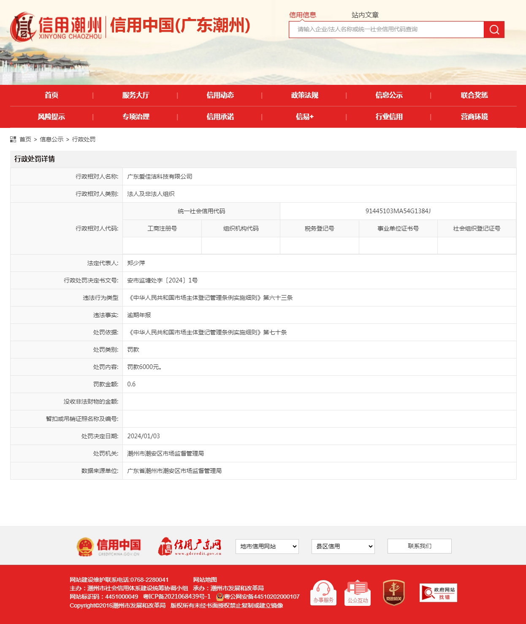Select the 信用信息 search tab
The width and height of the screenshot is (526, 624).
tap(302, 15)
